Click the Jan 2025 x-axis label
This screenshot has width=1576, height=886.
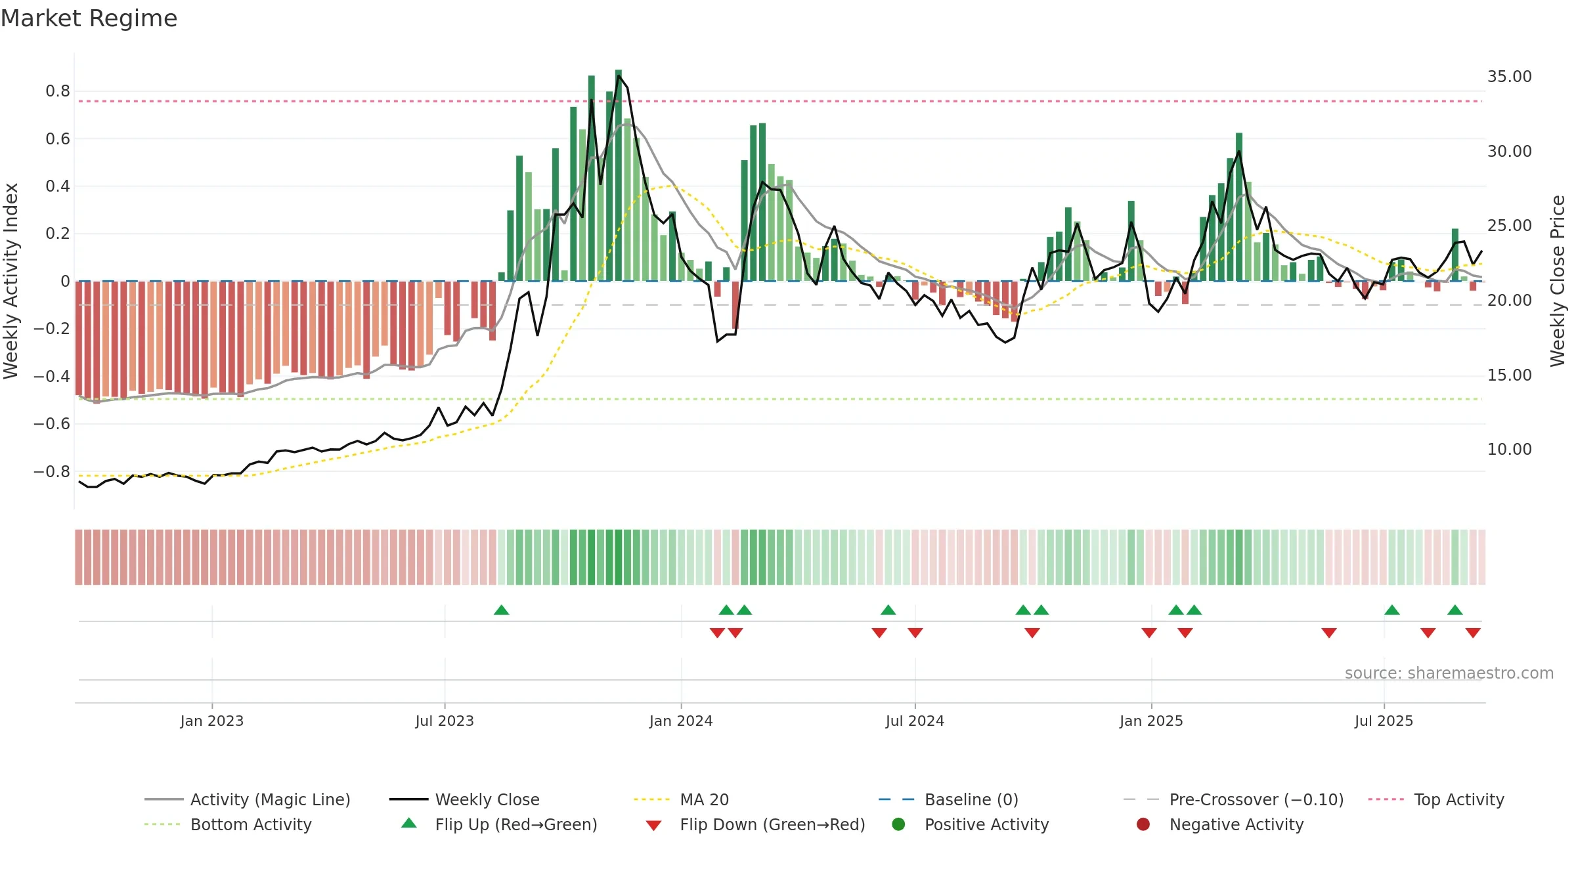click(x=1151, y=721)
